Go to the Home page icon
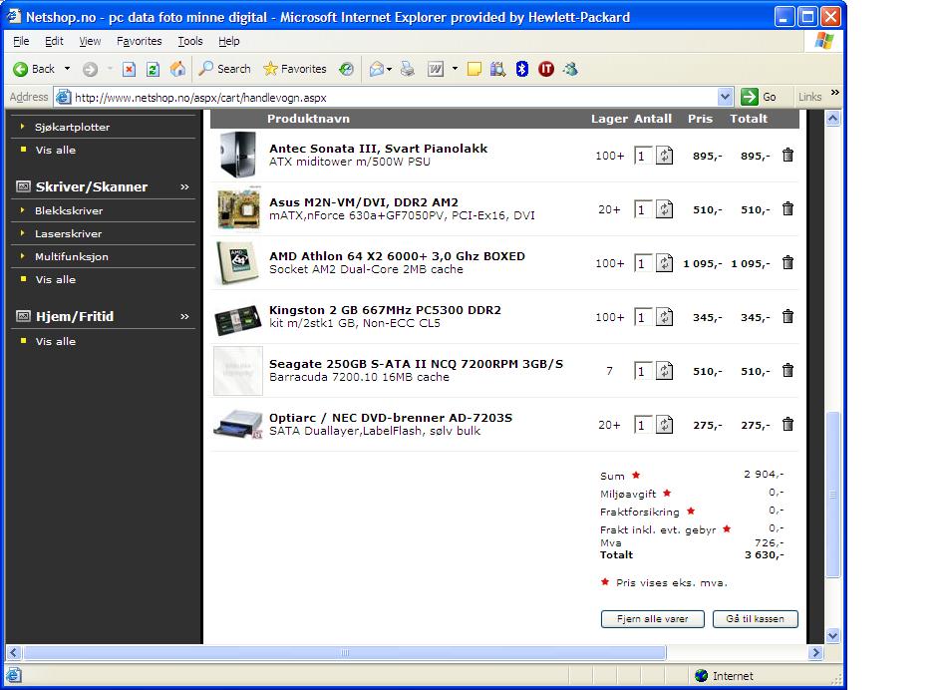 177,69
